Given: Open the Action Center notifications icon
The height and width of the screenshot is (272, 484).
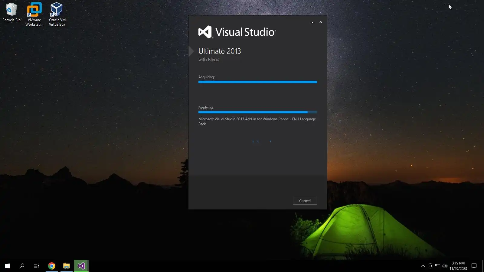Looking at the screenshot, I should coord(474,266).
